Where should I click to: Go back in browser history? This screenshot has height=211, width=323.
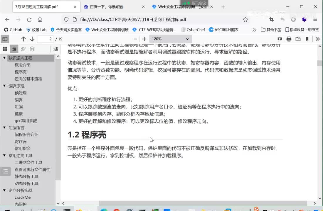7,20
